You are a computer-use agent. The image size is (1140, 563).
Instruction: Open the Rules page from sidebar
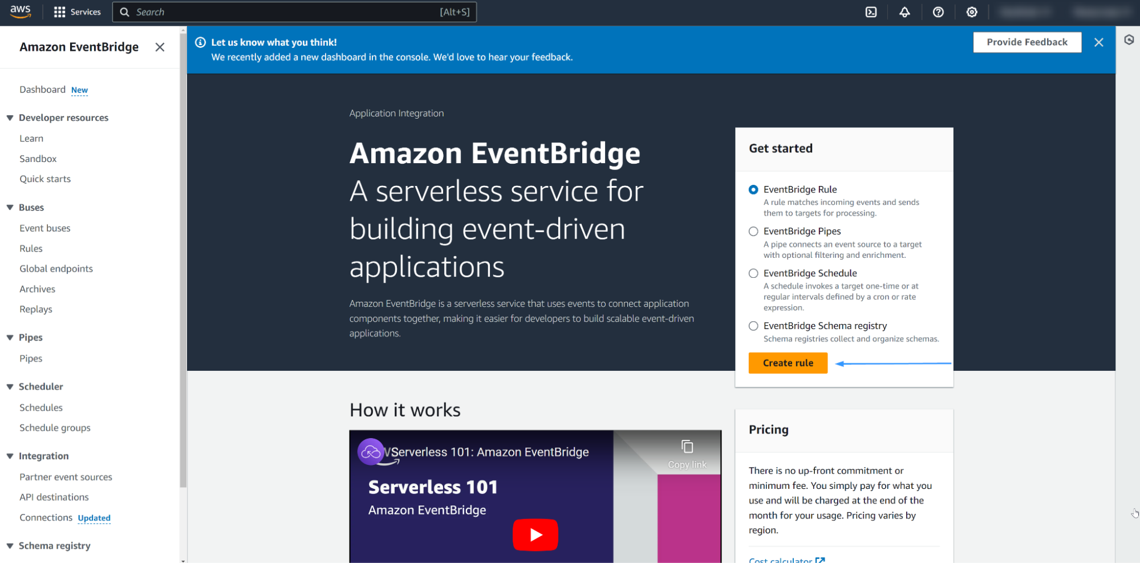31,248
